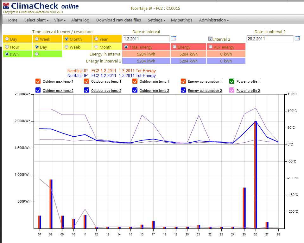
Task: Toggle the Energy consumption 2 checkbox
Action: (x=183, y=90)
